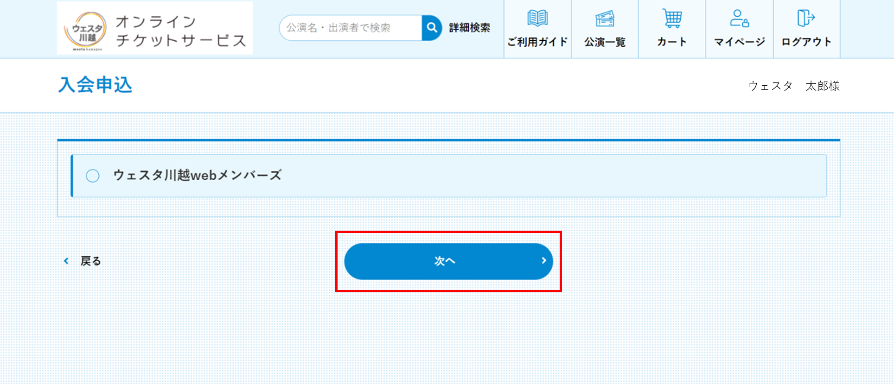Click the left chevron beside 戻る
This screenshot has width=894, height=384.
pyautogui.click(x=66, y=261)
